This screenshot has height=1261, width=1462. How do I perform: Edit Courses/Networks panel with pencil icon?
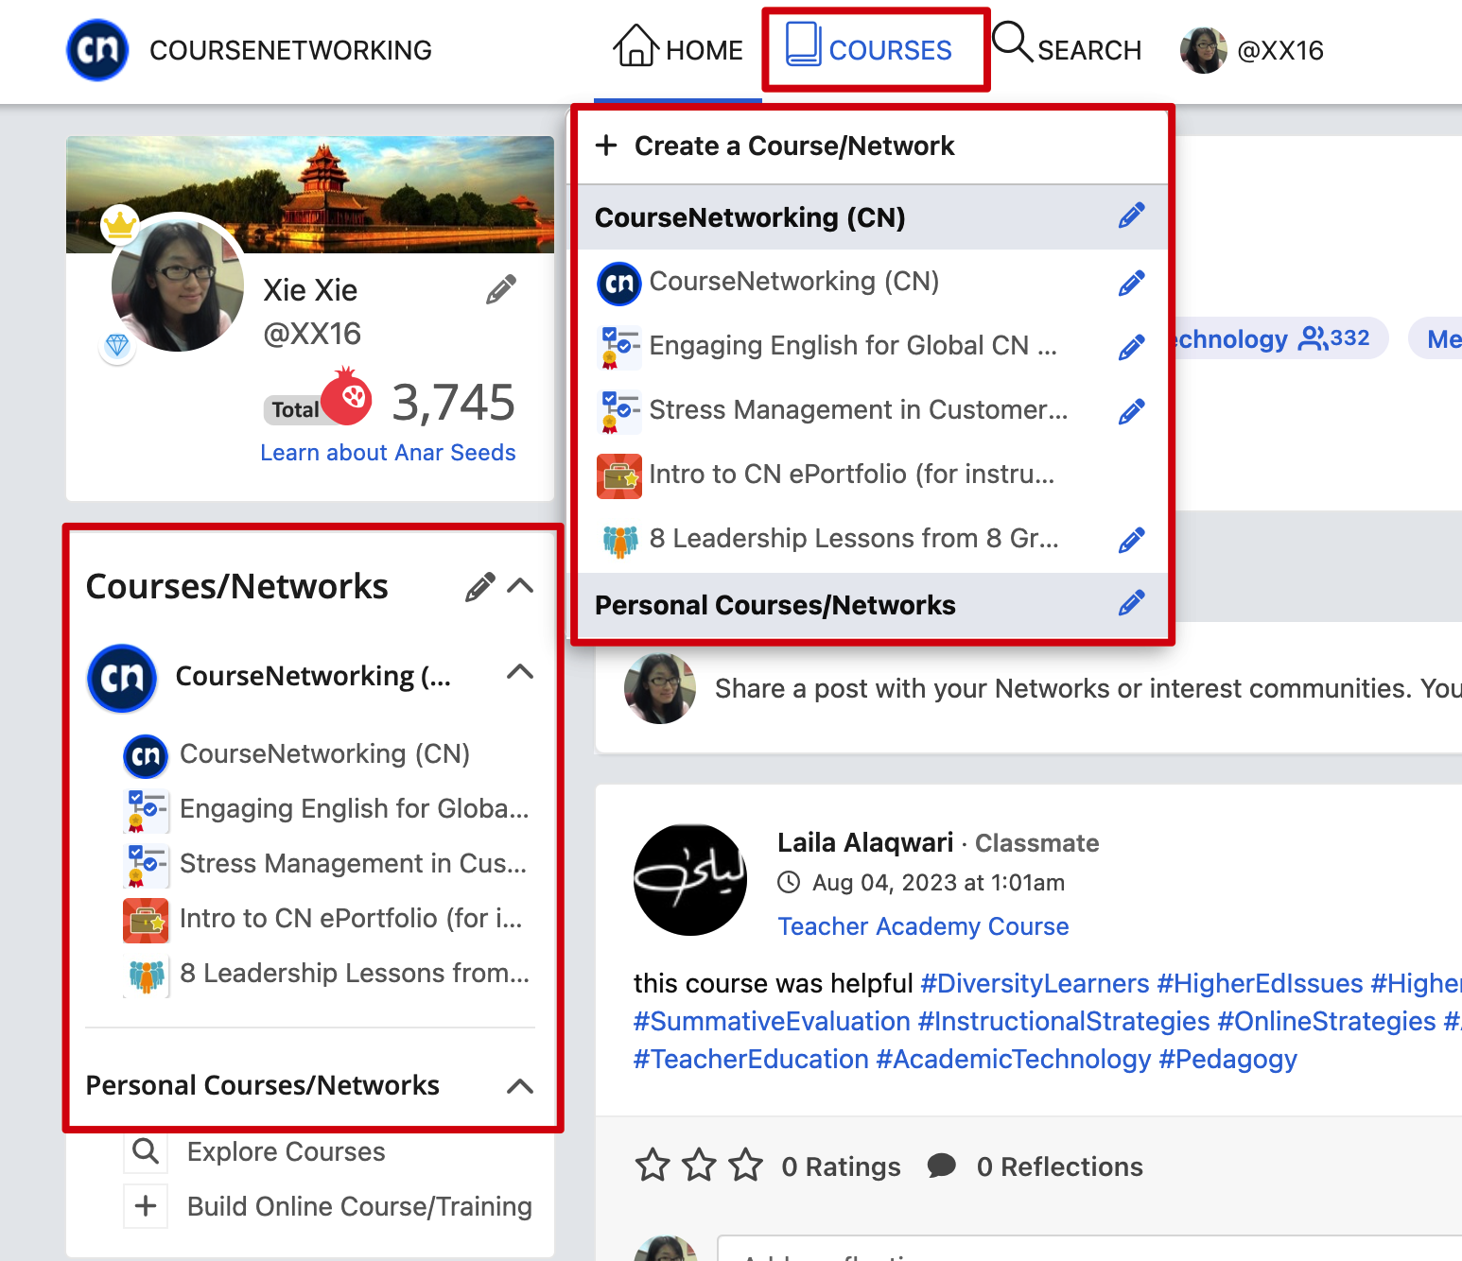coord(480,587)
